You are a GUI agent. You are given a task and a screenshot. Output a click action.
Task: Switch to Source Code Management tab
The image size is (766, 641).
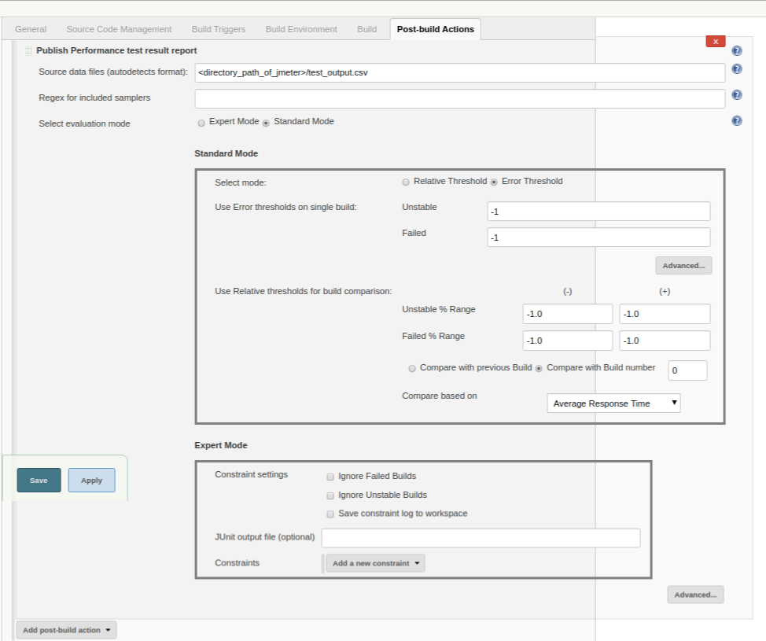pos(119,29)
